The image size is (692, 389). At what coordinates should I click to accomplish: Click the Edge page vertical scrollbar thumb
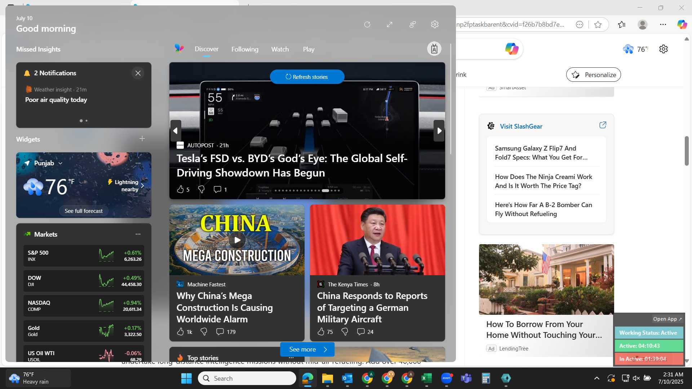pyautogui.click(x=687, y=151)
